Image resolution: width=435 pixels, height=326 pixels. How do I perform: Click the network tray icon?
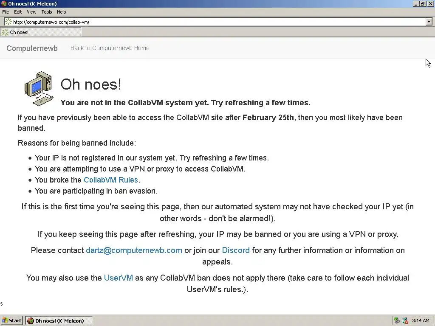click(x=397, y=321)
